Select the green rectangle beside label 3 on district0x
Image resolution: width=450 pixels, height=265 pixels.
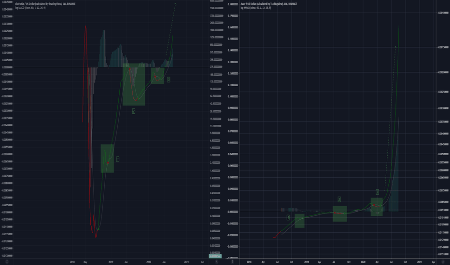[157, 76]
